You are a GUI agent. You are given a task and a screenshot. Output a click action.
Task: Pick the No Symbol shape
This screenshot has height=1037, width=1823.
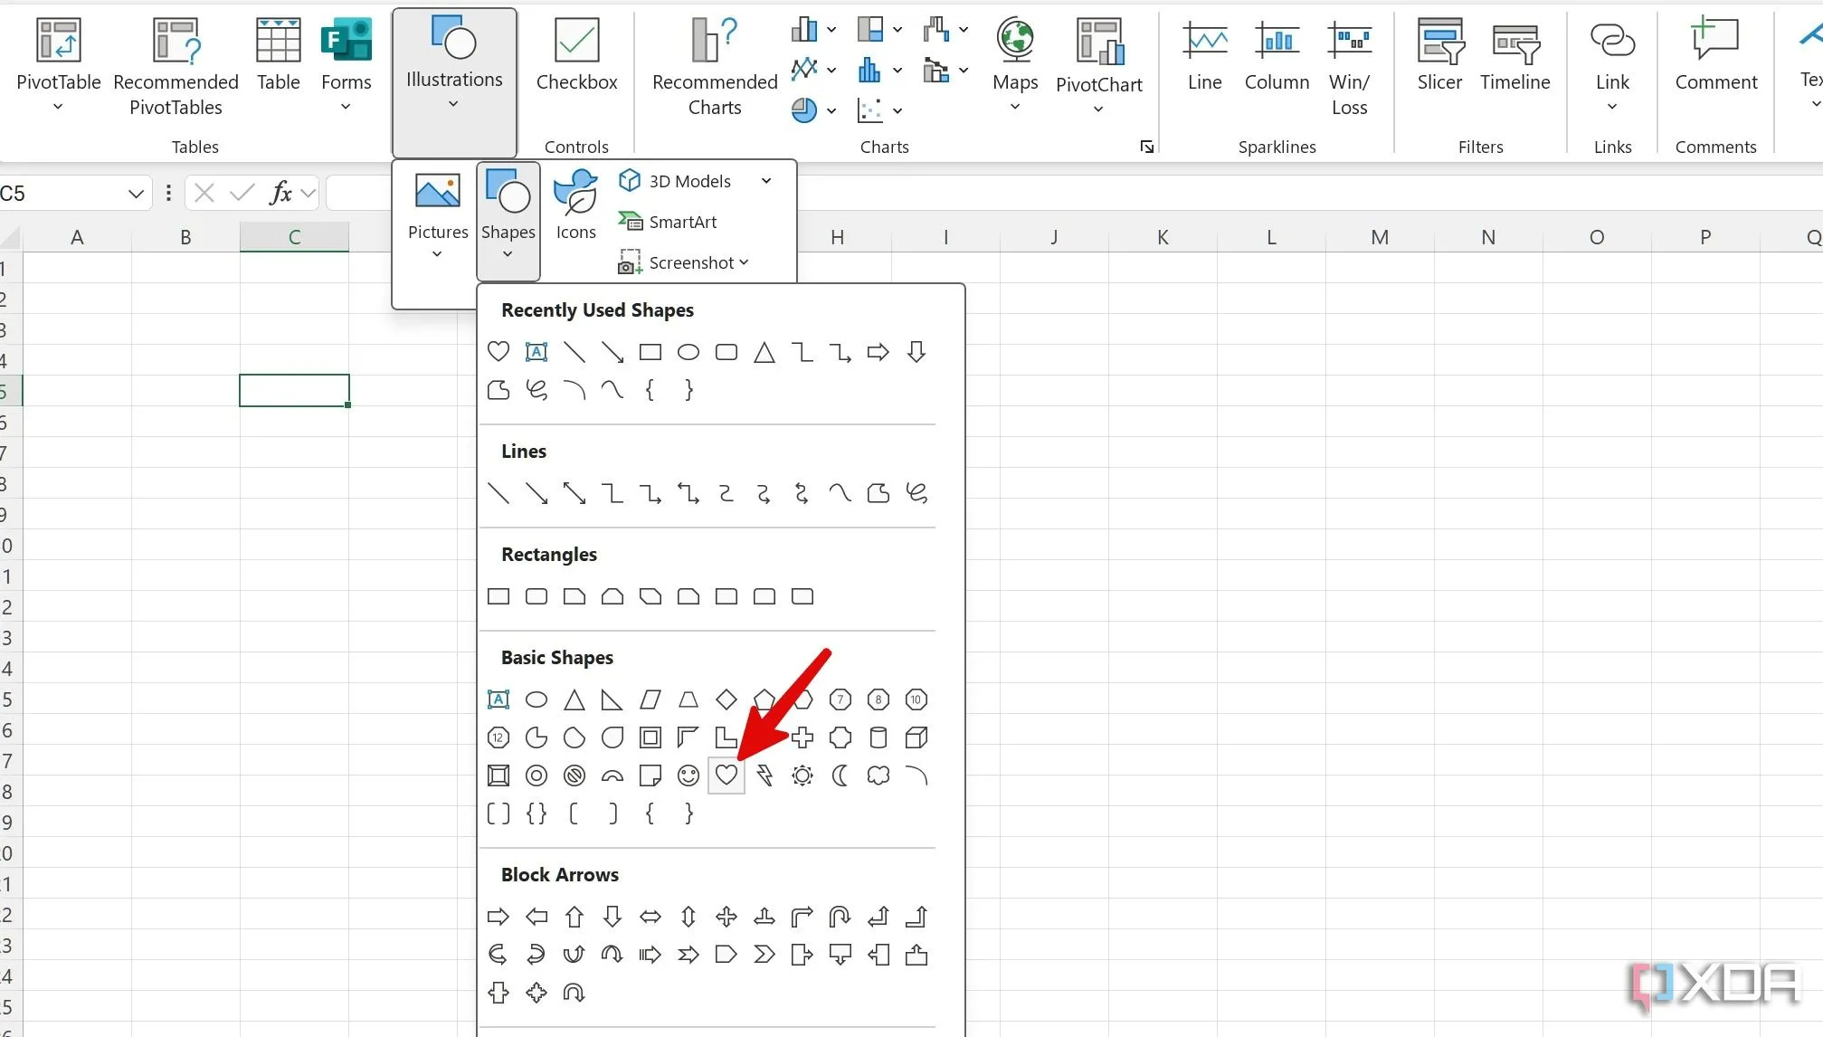[574, 775]
